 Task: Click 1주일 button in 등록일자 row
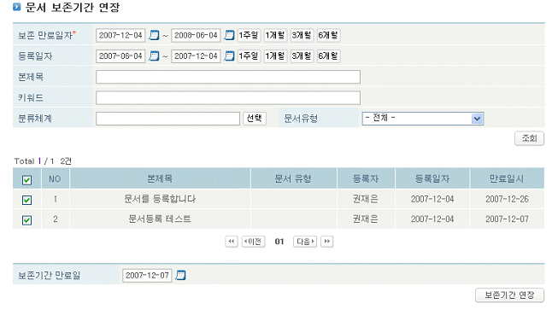pos(249,55)
